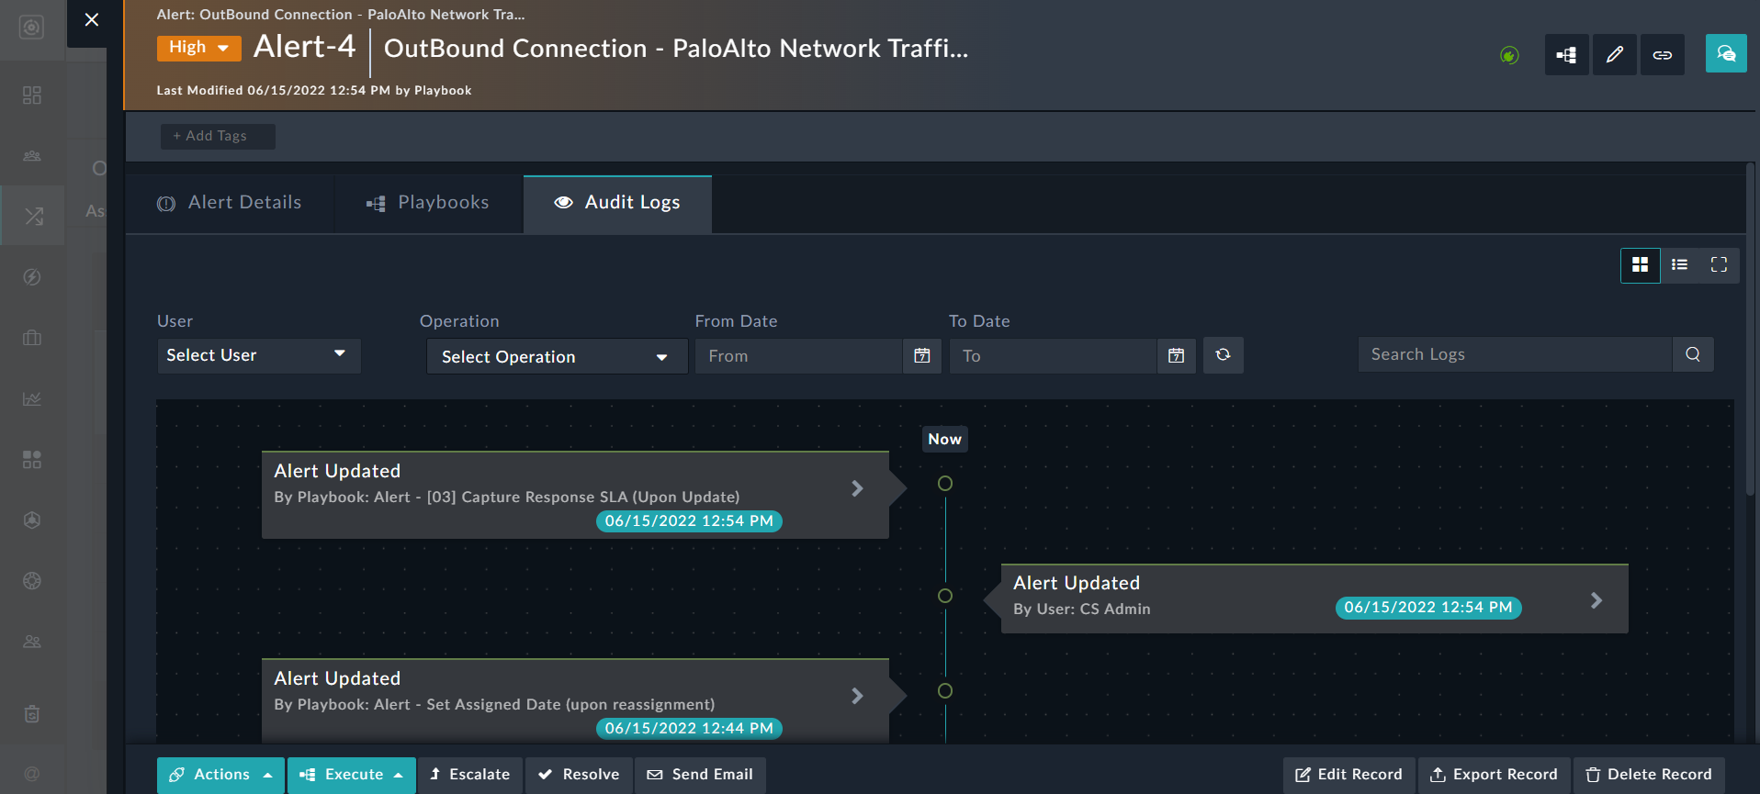Change the High severity dropdown
Image resolution: width=1760 pixels, height=794 pixels.
click(198, 48)
